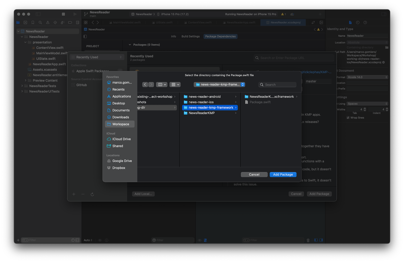404x262 pixels.
Task: Select the NewsReaderKMP folder
Action: (210, 113)
